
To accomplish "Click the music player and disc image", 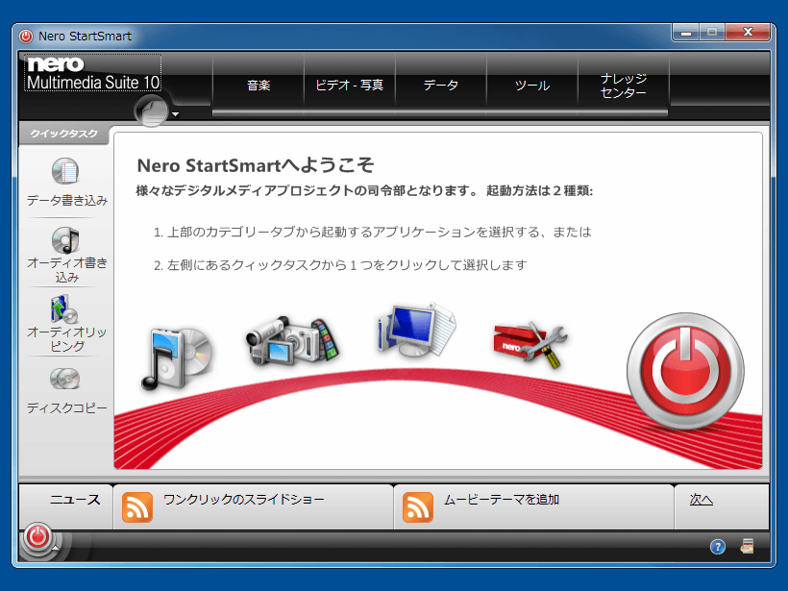I will pos(177,357).
